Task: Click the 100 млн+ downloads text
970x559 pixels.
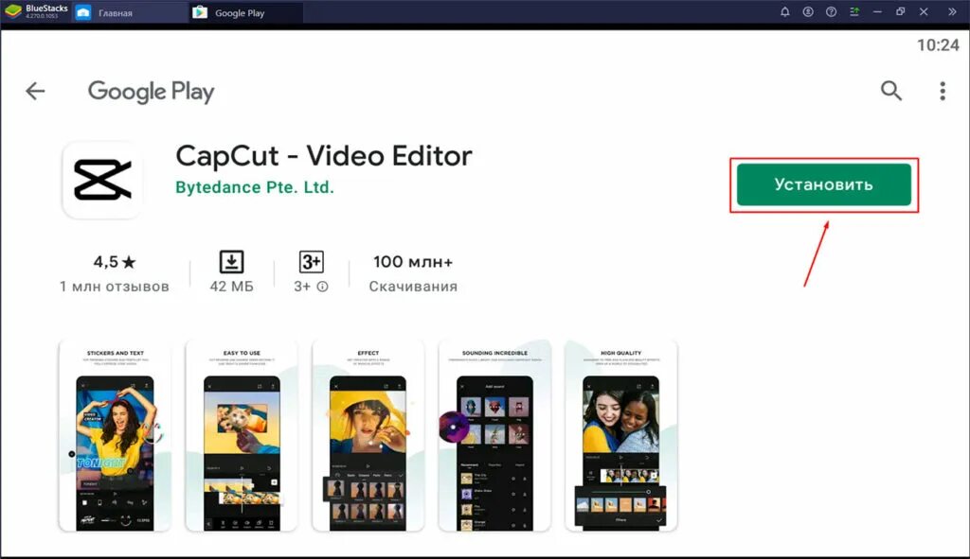Action: [413, 262]
